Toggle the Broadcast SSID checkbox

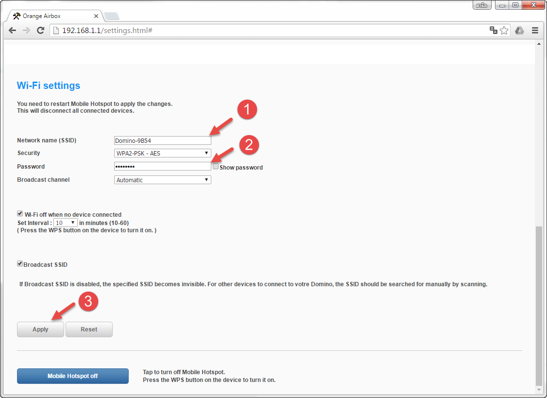click(20, 263)
